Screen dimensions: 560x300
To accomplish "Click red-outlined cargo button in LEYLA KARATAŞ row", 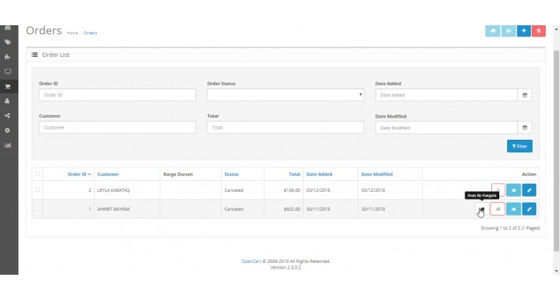I will (x=498, y=190).
